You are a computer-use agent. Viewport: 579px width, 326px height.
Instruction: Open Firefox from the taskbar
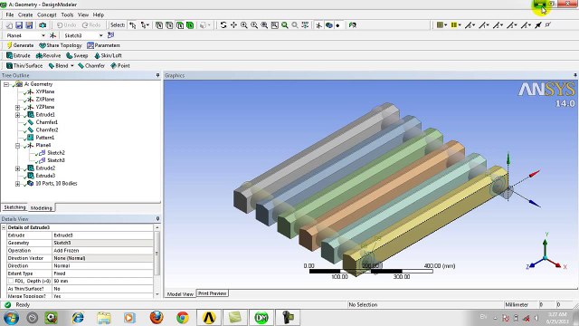click(157, 317)
